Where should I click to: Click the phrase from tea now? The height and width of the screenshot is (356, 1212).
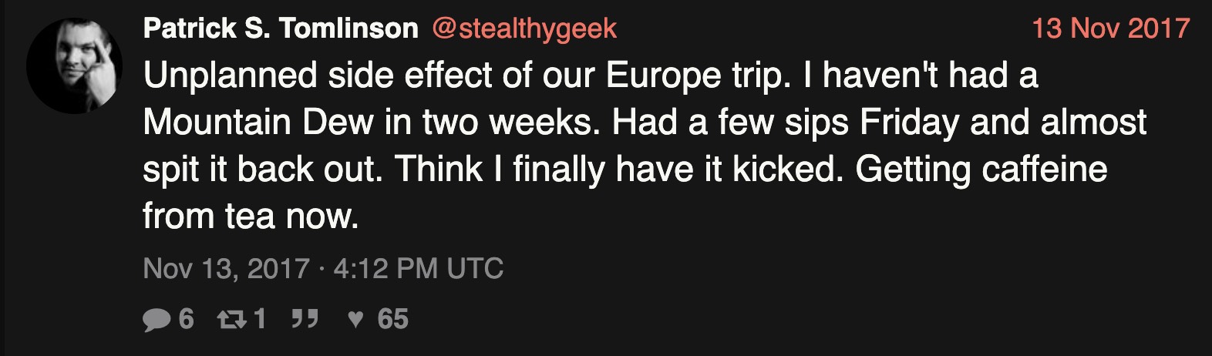click(x=251, y=217)
